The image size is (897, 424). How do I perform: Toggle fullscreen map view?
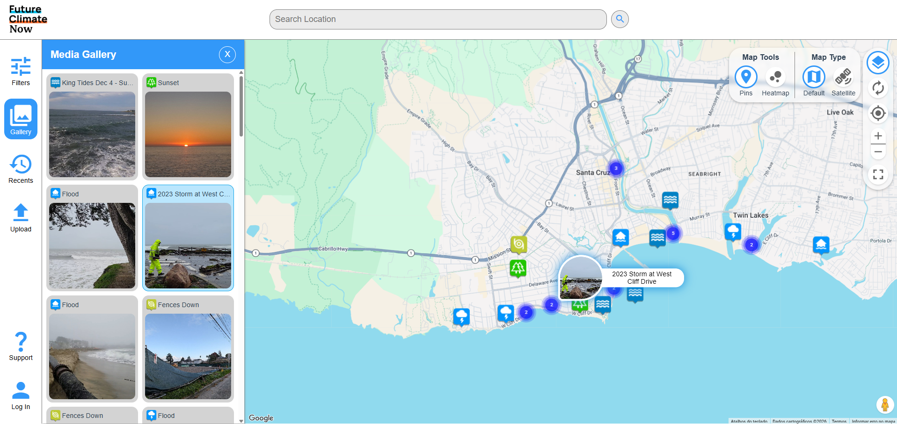click(878, 174)
